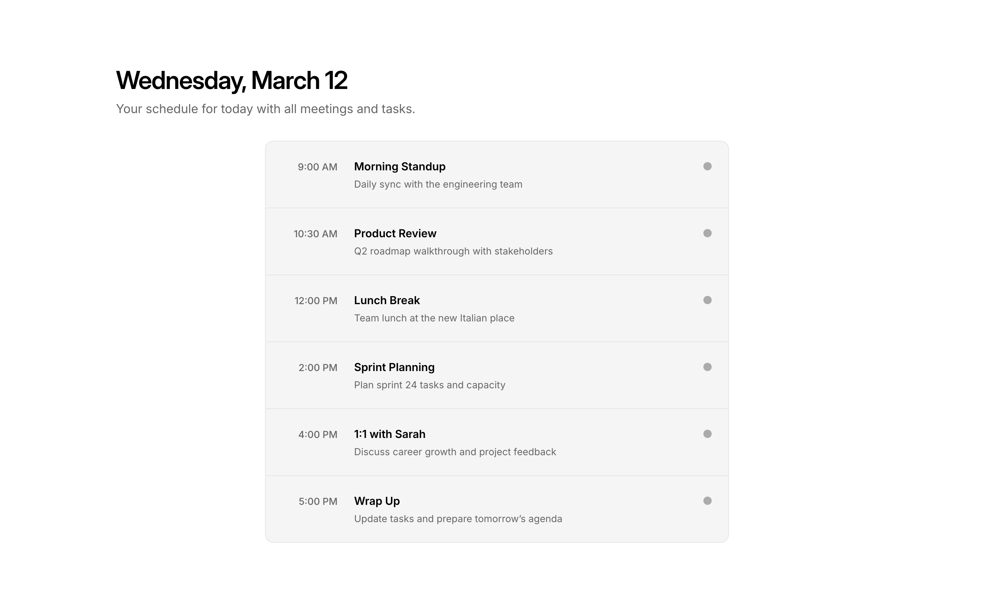This screenshot has width=994, height=609.
Task: Click the Product Review status dot
Action: coord(707,233)
